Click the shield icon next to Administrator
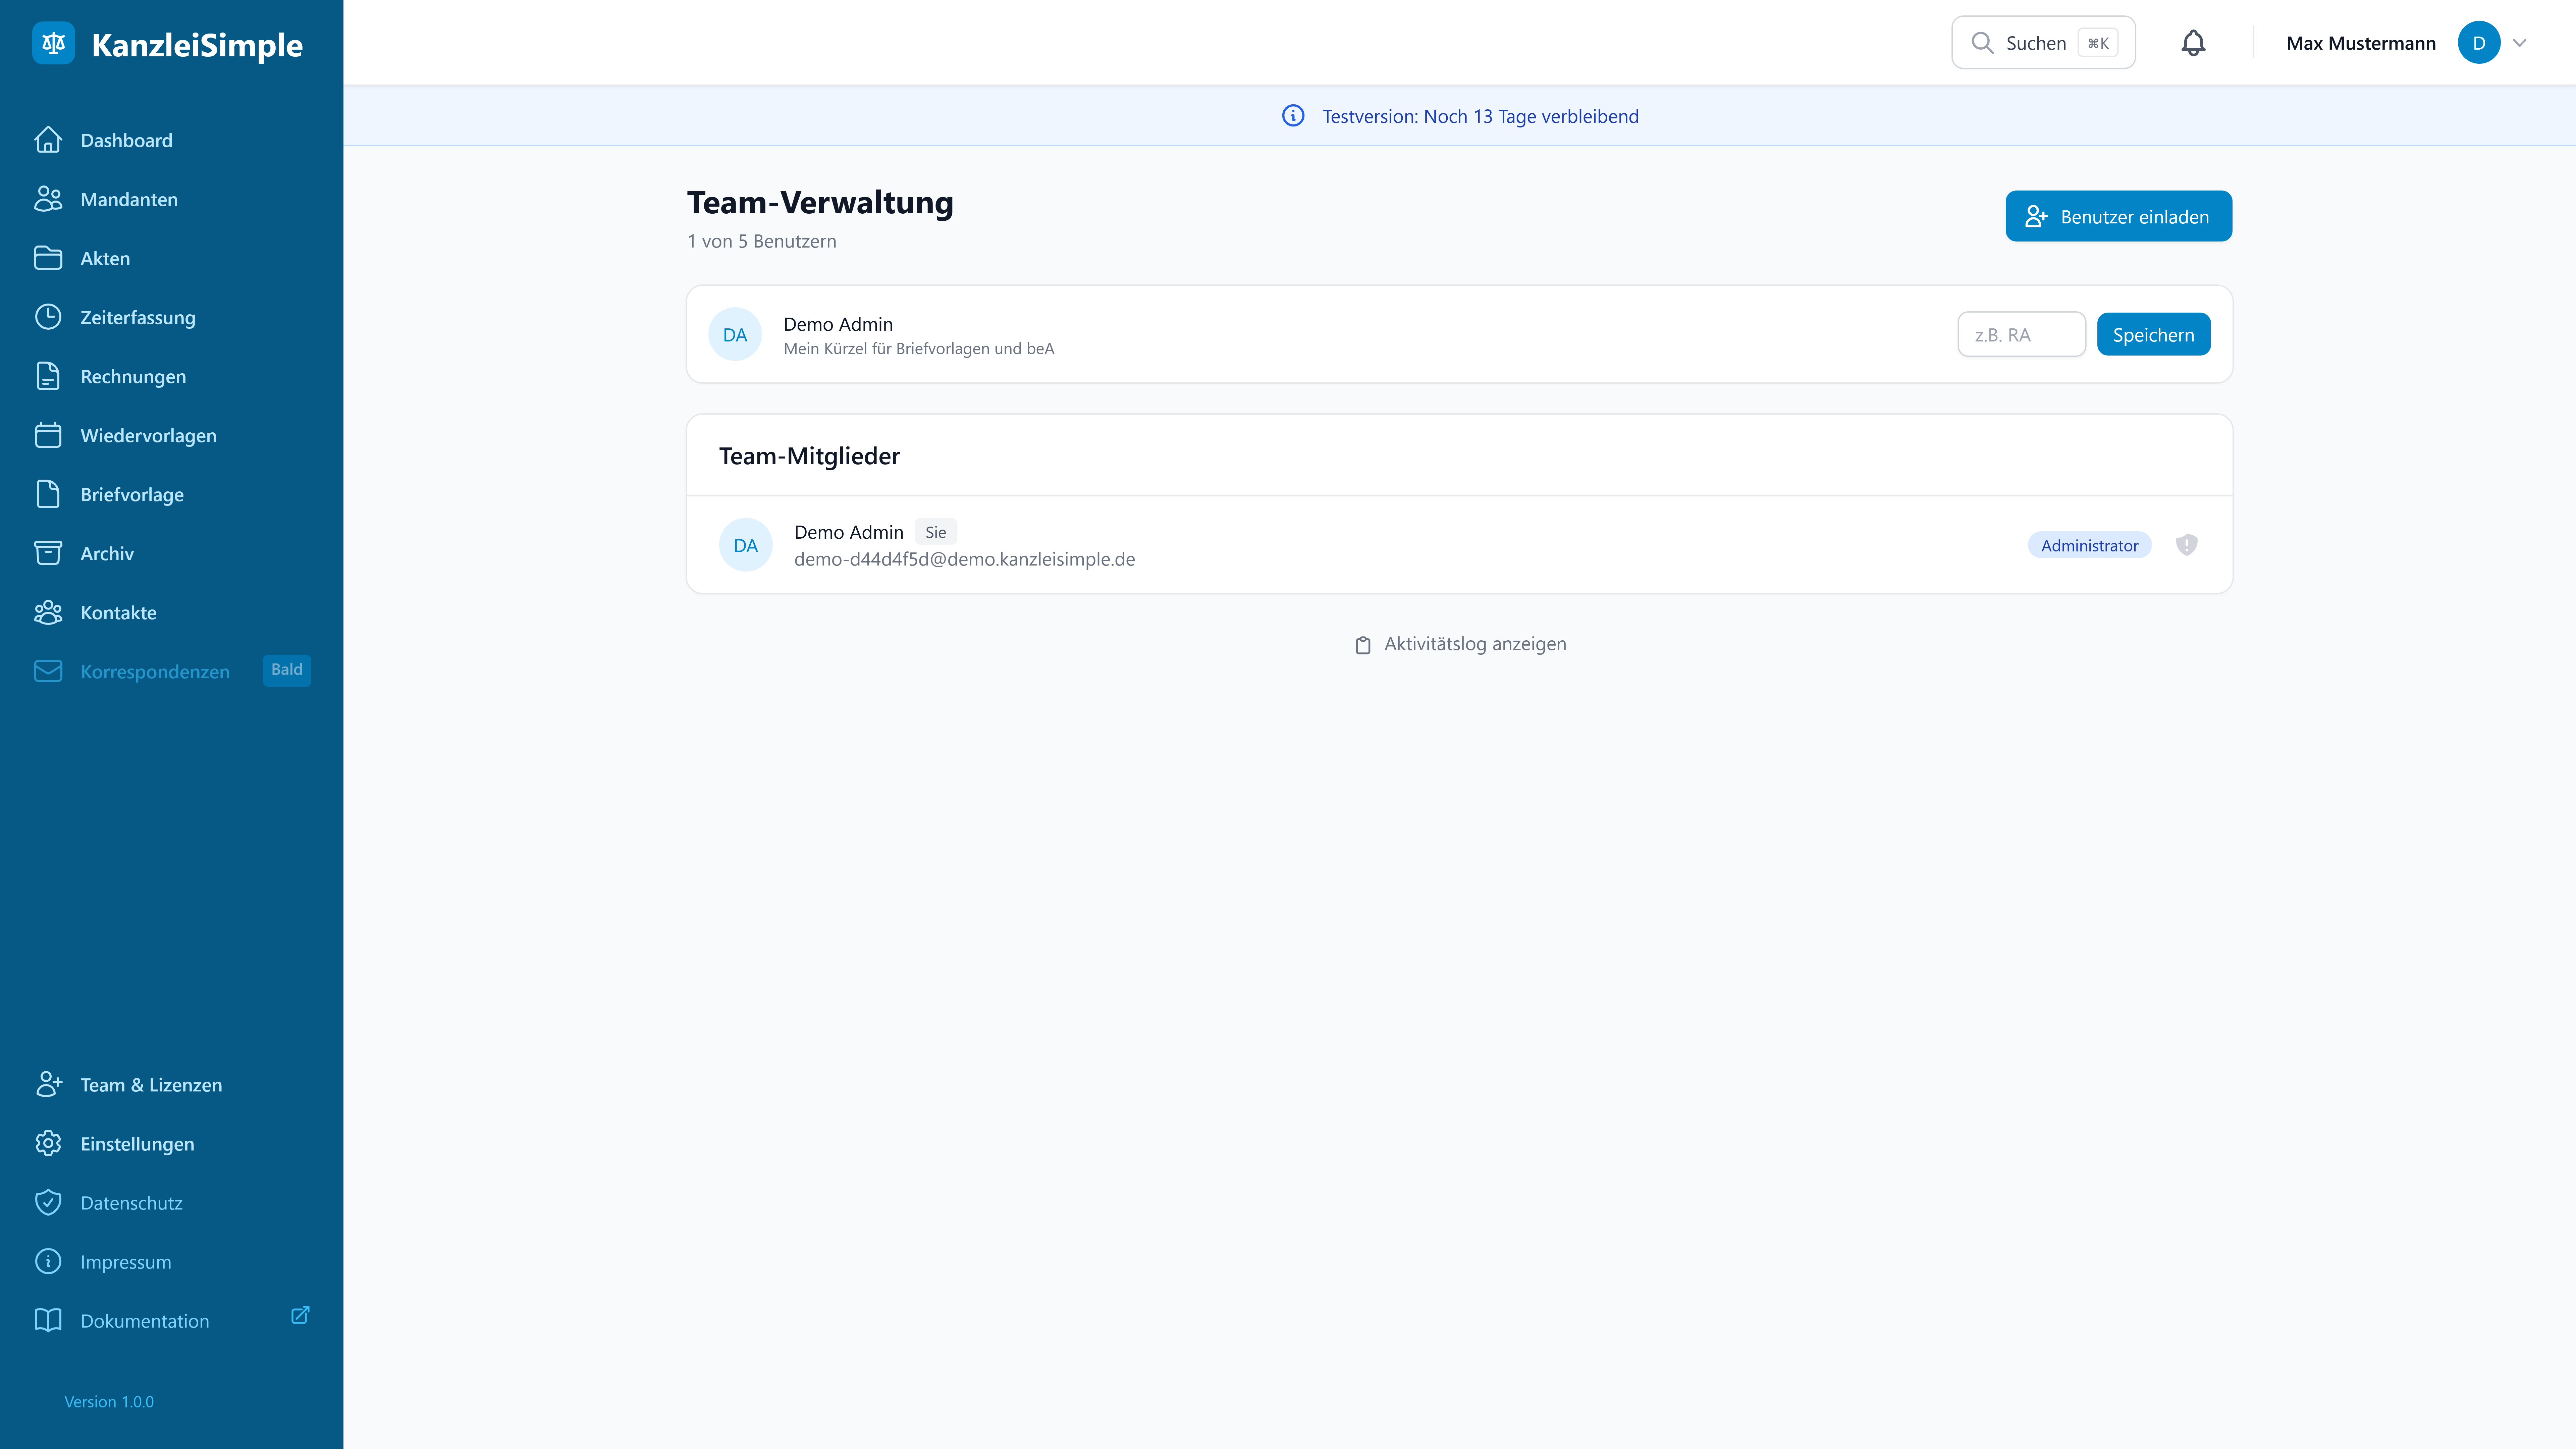 coord(2187,545)
